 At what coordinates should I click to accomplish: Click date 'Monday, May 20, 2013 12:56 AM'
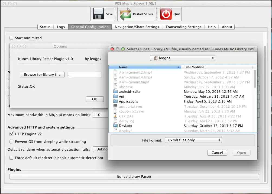(211, 91)
